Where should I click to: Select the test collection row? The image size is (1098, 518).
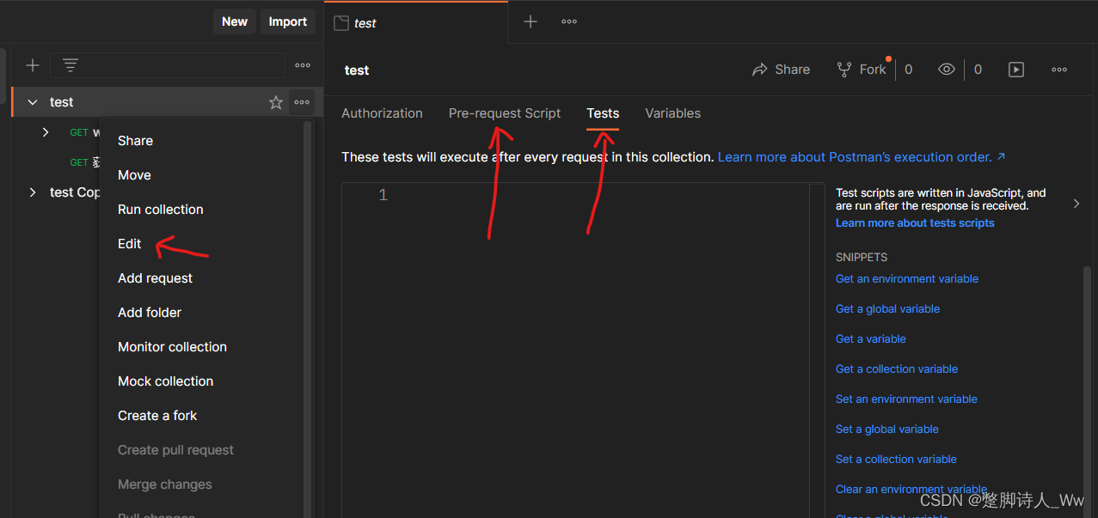167,102
